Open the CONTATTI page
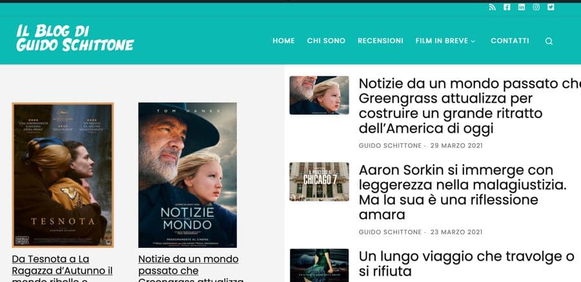 (510, 41)
